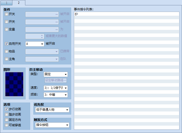Uncheck the 自用开关 condition
Image resolution: width=182 pixels, height=133 pixels.
[6, 44]
